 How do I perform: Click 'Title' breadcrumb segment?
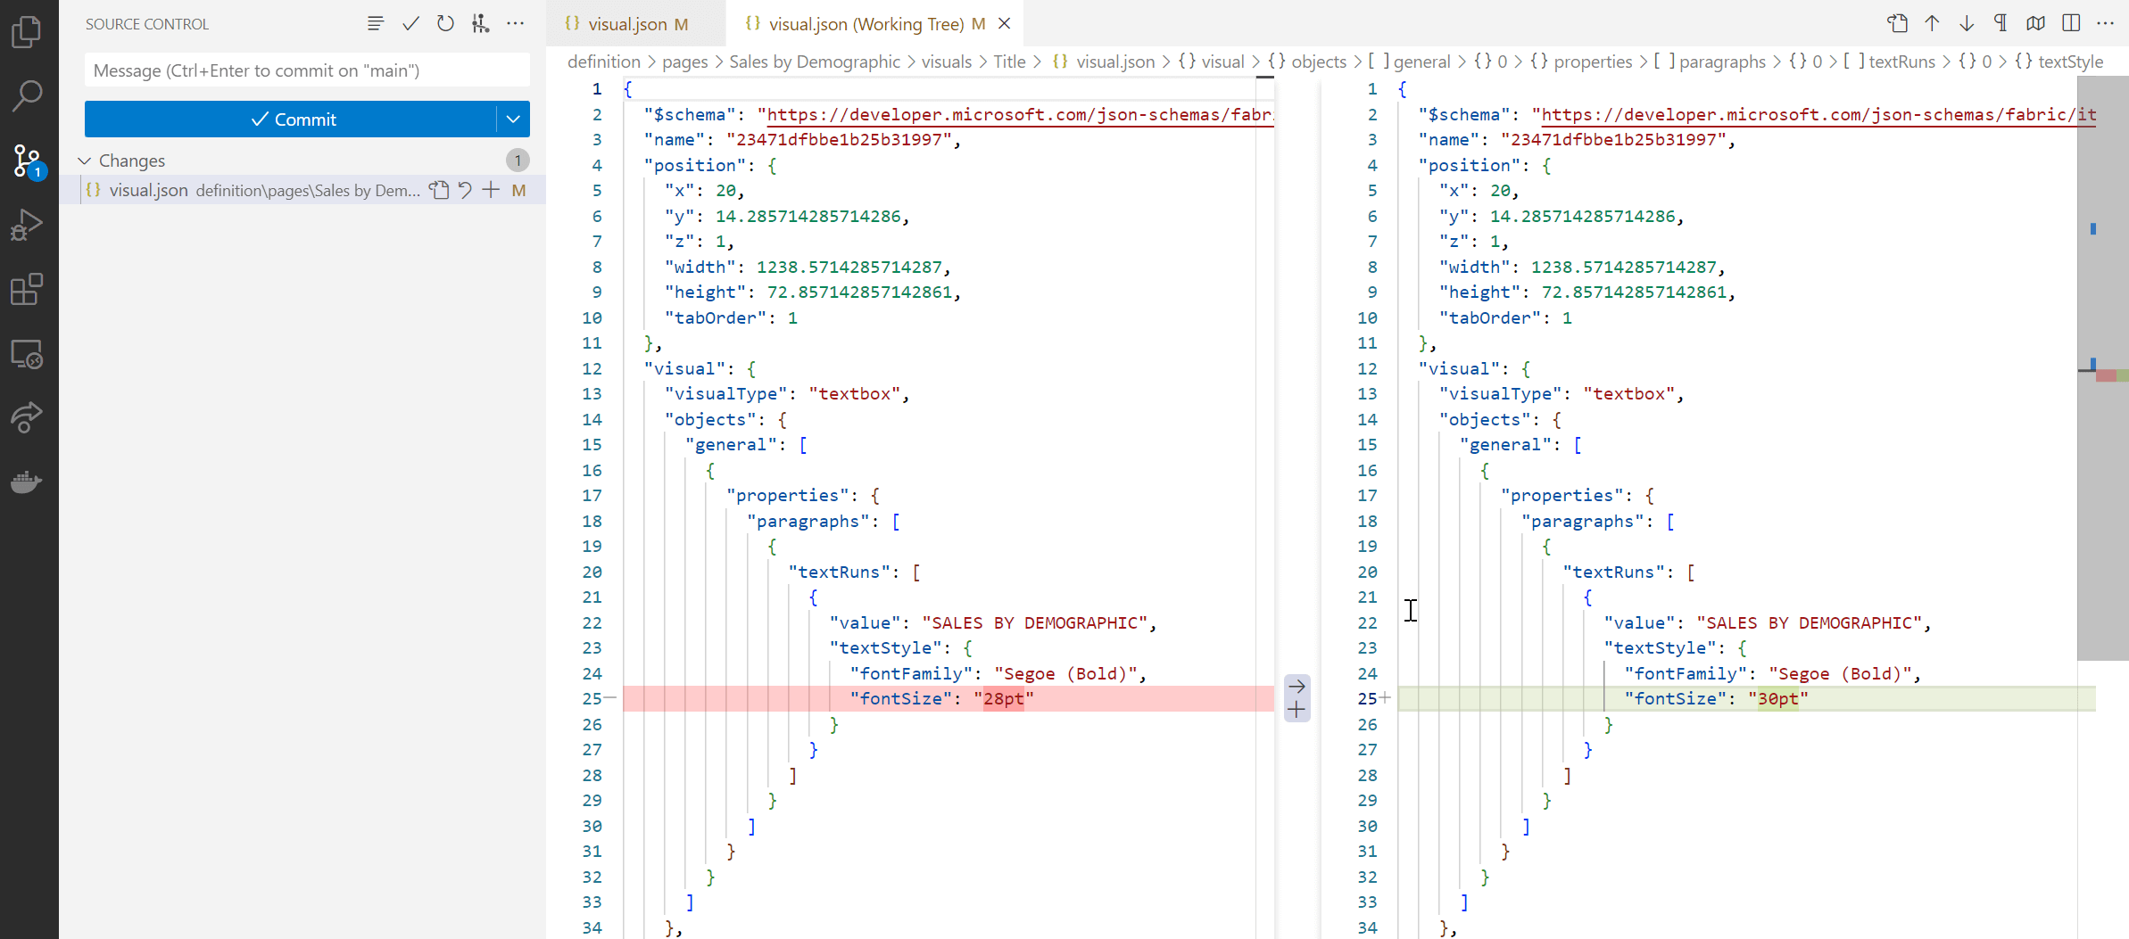(x=1009, y=62)
